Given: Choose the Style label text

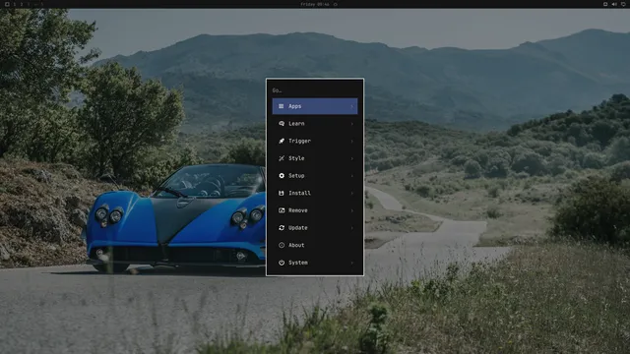Looking at the screenshot, I should [296, 158].
